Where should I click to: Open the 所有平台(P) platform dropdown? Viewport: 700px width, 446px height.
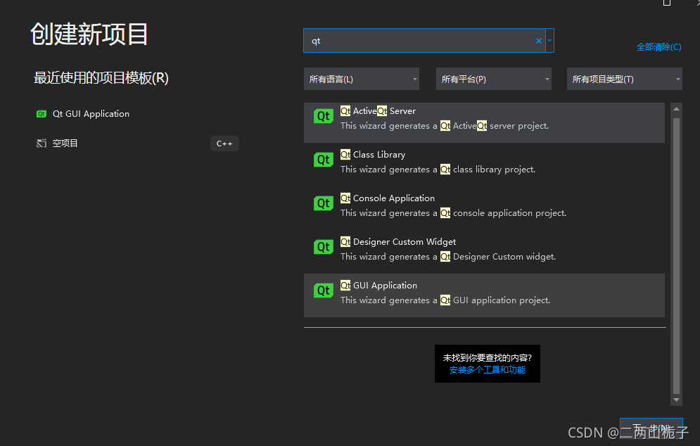[x=493, y=79]
